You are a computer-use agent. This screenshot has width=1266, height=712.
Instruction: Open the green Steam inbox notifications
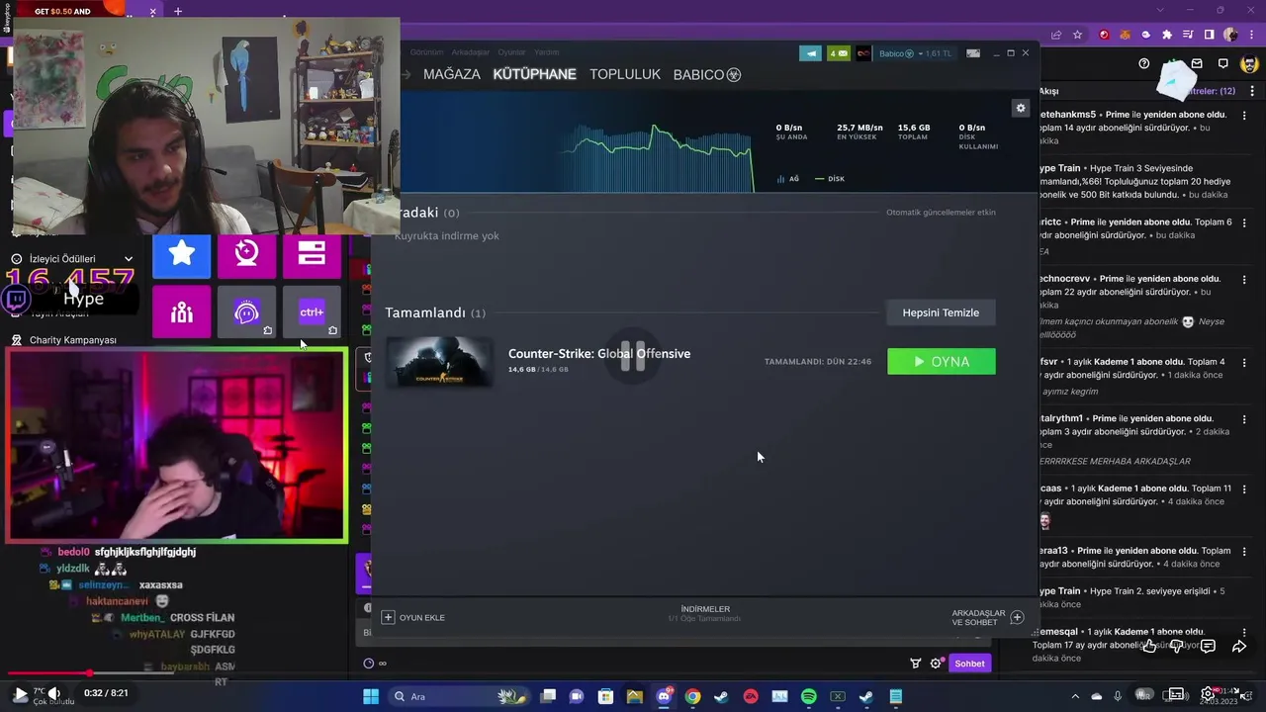839,53
